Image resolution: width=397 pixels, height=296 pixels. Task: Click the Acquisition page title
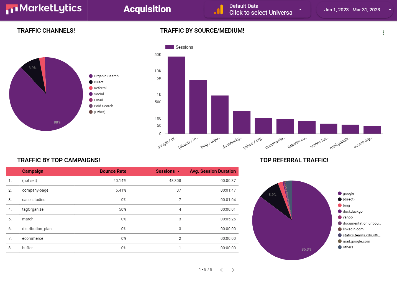(x=147, y=9)
